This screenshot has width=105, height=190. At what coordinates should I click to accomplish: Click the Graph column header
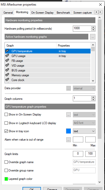pos(31,46)
